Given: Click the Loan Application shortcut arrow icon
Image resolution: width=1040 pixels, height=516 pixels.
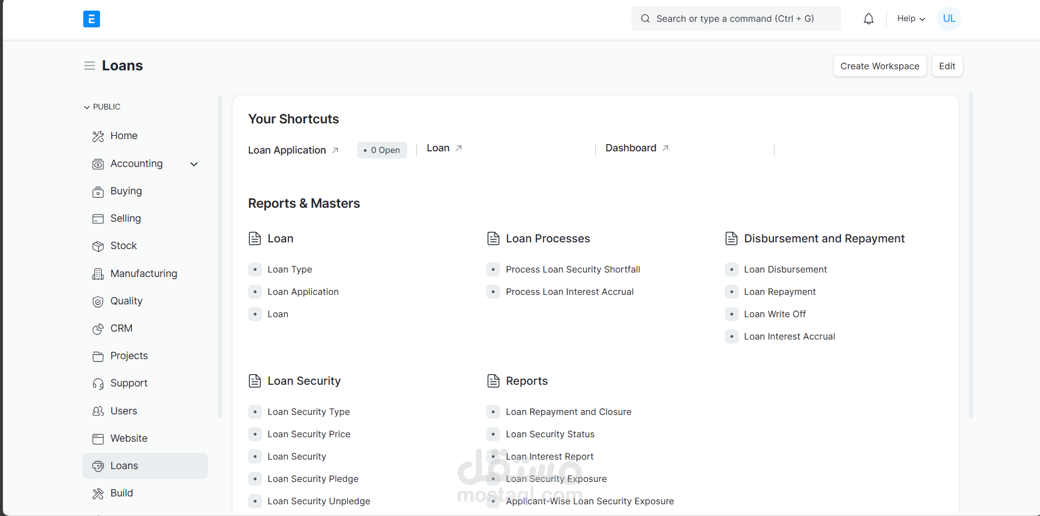Looking at the screenshot, I should pos(335,150).
